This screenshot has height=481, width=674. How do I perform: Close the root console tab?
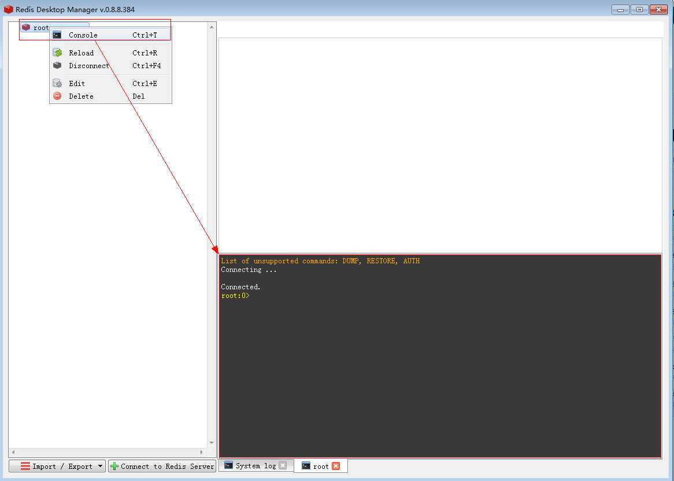click(336, 466)
